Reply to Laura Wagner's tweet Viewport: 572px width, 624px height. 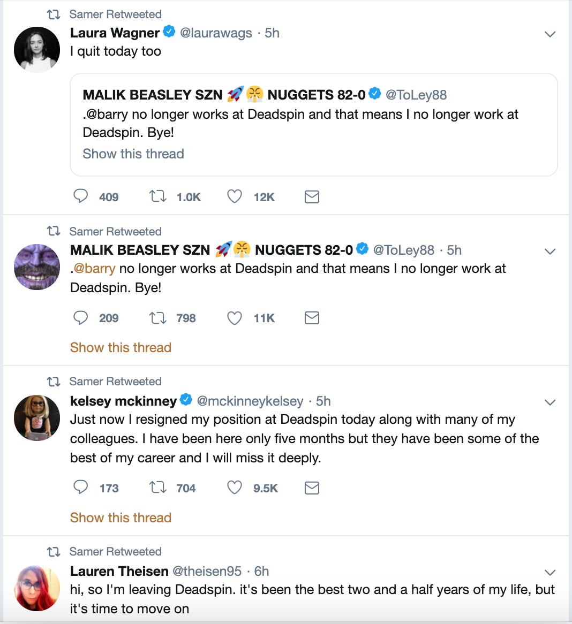[80, 196]
